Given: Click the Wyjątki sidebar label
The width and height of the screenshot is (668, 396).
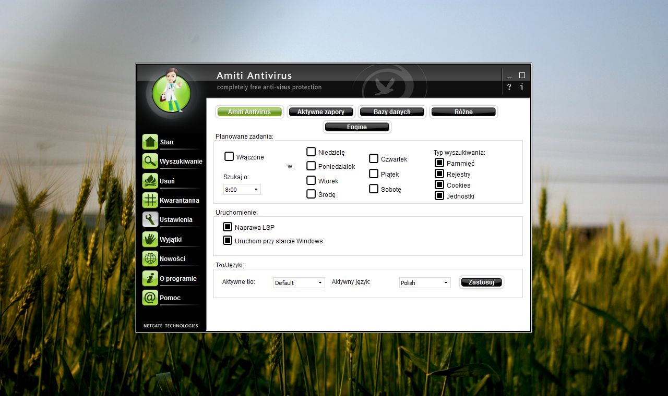Looking at the screenshot, I should (x=171, y=240).
